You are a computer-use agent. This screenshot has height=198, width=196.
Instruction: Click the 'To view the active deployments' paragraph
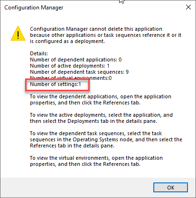(x=101, y=118)
